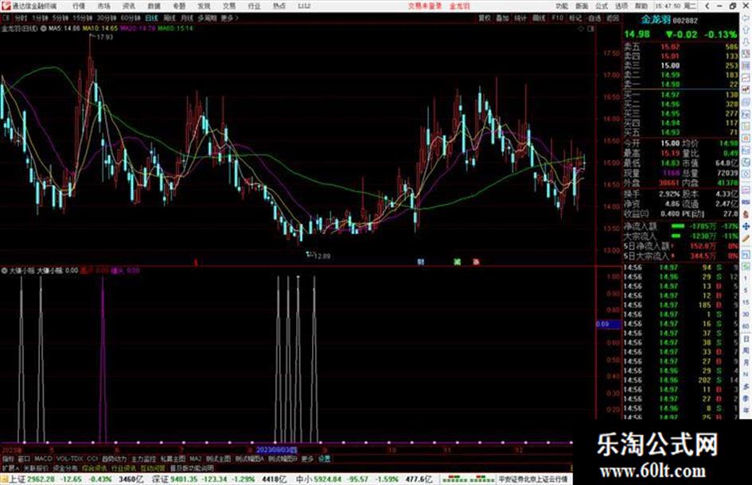Screen dimensions: 752x485
Task: Open the 发现 menu
Action: (x=204, y=6)
